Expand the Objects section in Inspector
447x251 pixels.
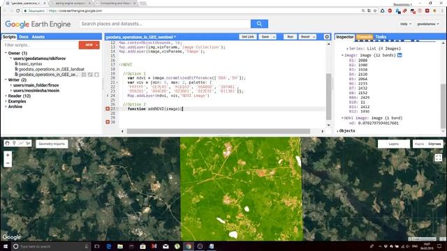tap(338, 131)
